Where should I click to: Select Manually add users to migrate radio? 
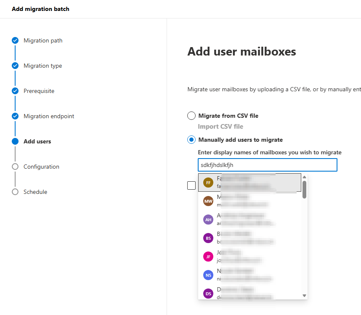click(x=191, y=140)
